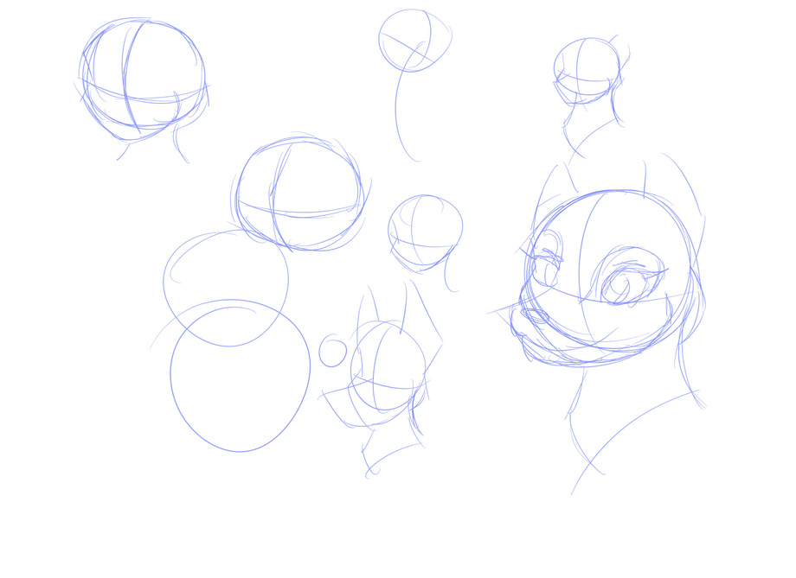Select the small top-right head sketch

[587, 71]
